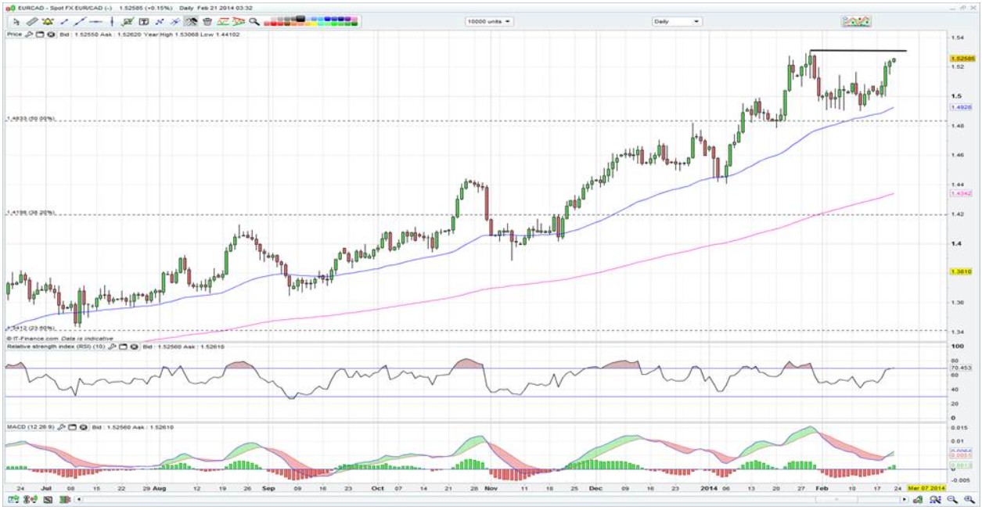Open RSI indicator wrench settings
This screenshot has height=510, width=982.
click(x=112, y=346)
